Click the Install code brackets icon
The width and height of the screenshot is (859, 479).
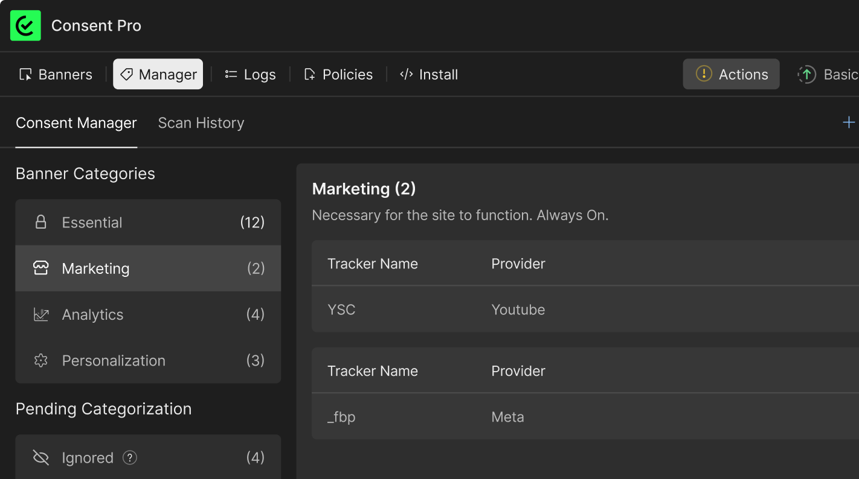click(407, 74)
